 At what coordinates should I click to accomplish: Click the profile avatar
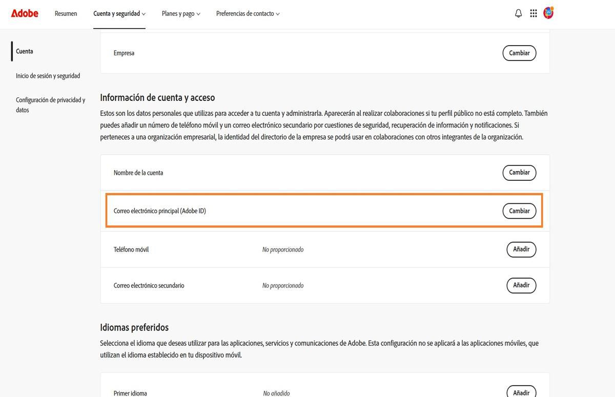(x=548, y=13)
